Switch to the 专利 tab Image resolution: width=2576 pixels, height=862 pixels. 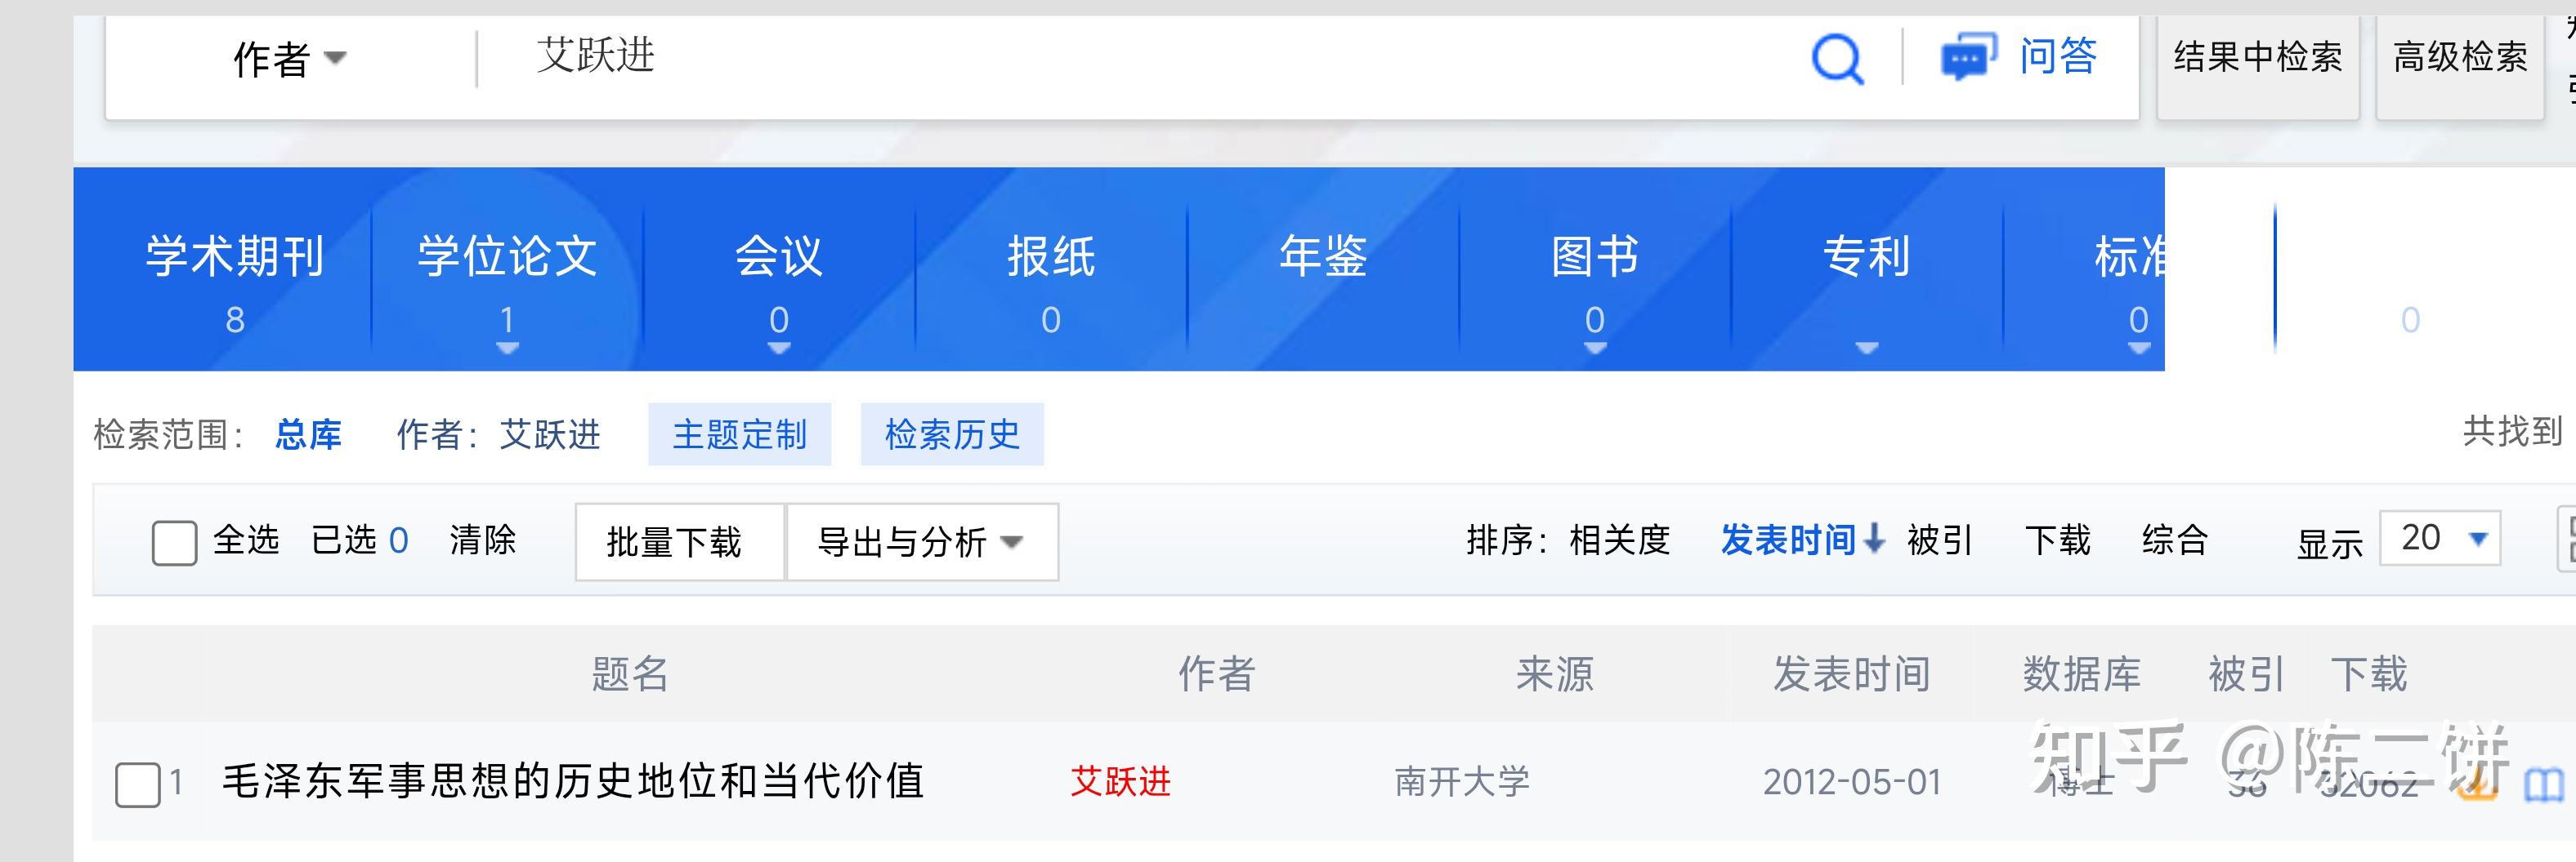pos(1867,256)
